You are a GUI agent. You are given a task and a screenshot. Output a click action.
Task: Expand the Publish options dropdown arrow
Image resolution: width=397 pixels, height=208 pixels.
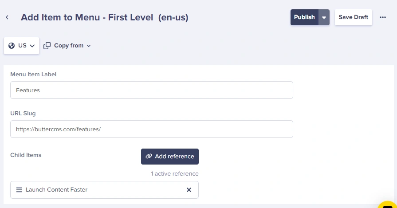(x=324, y=17)
